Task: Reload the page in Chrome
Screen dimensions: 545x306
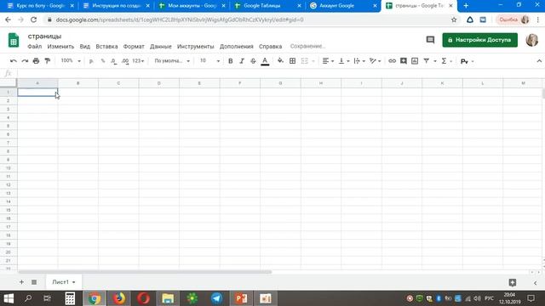Action: point(33,20)
